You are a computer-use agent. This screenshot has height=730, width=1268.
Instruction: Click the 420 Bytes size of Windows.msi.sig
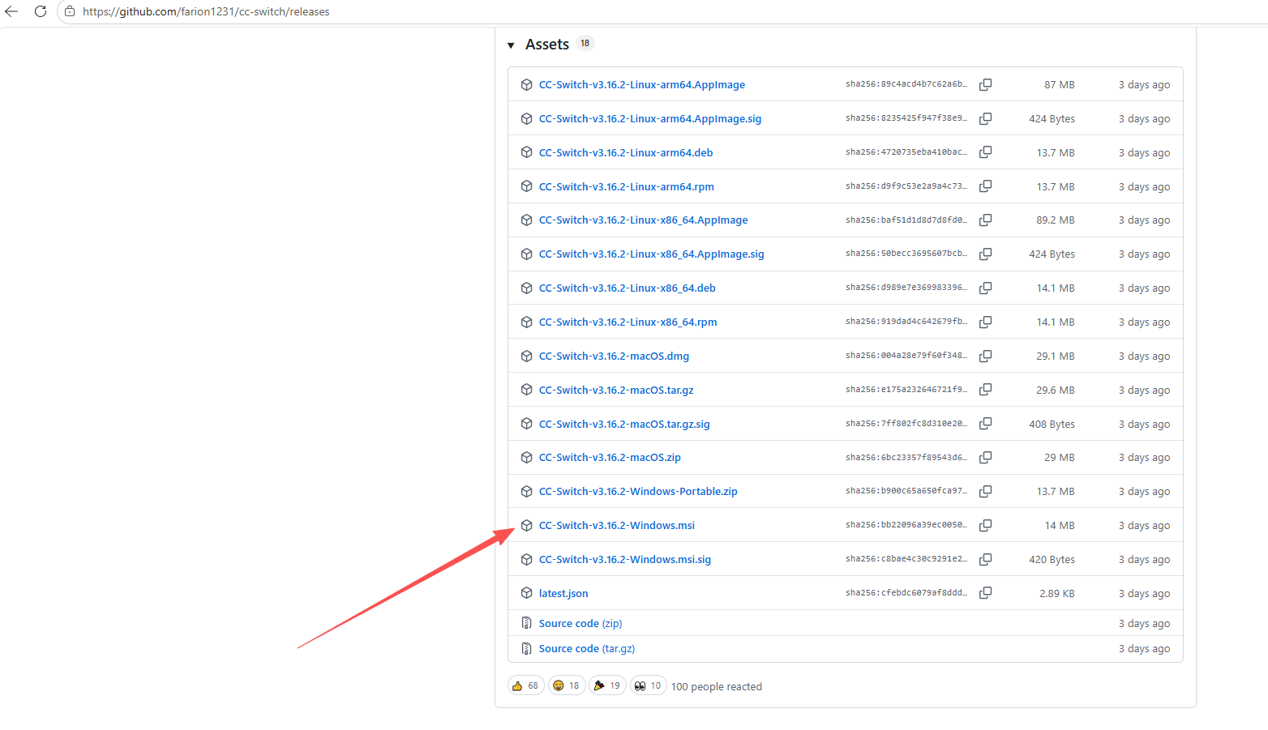(1052, 560)
